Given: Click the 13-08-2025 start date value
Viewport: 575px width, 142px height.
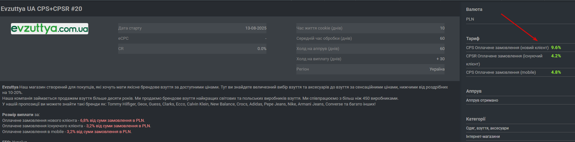Looking at the screenshot, I should (x=255, y=28).
